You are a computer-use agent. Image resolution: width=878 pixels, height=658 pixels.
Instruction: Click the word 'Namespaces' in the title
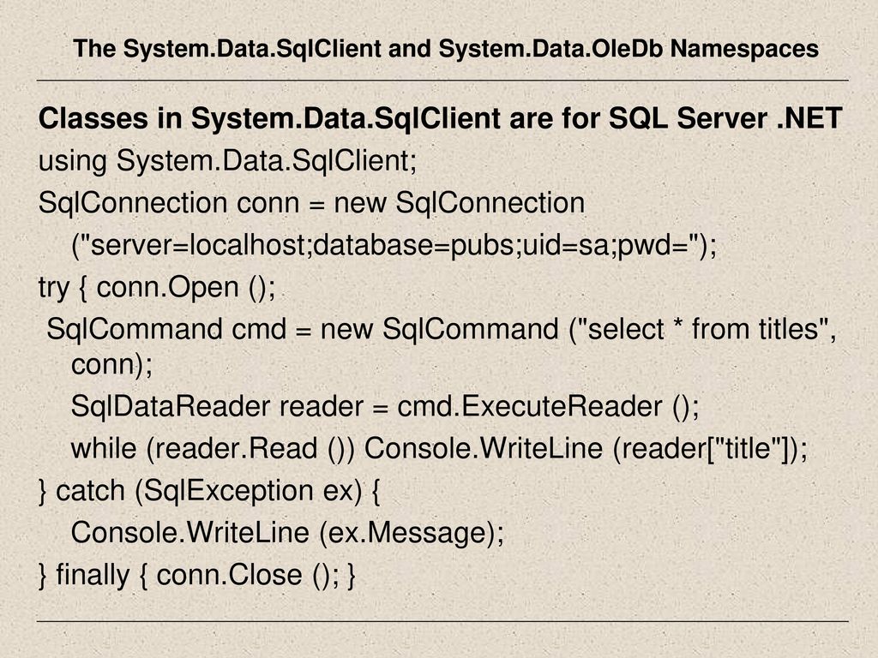(745, 49)
